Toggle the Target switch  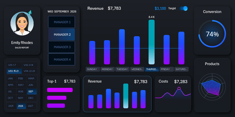click(x=183, y=8)
